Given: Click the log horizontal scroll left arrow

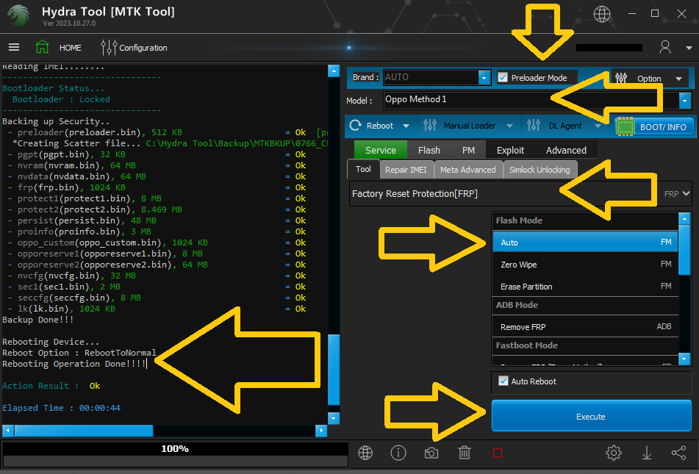Looking at the screenshot, I should coord(8,431).
